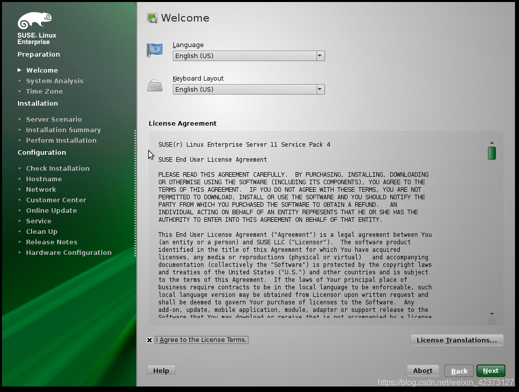Click the License Agreement heading

tap(183, 123)
